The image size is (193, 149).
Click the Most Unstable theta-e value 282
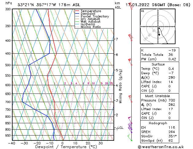(x=172, y=105)
